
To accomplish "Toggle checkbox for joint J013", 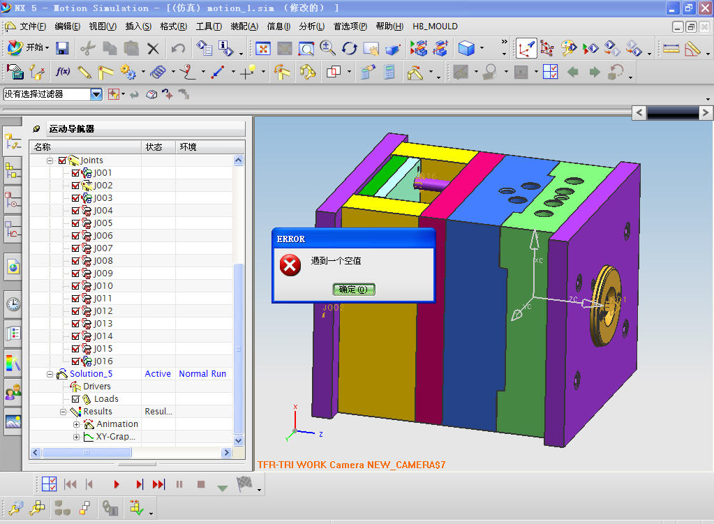I will click(x=75, y=324).
